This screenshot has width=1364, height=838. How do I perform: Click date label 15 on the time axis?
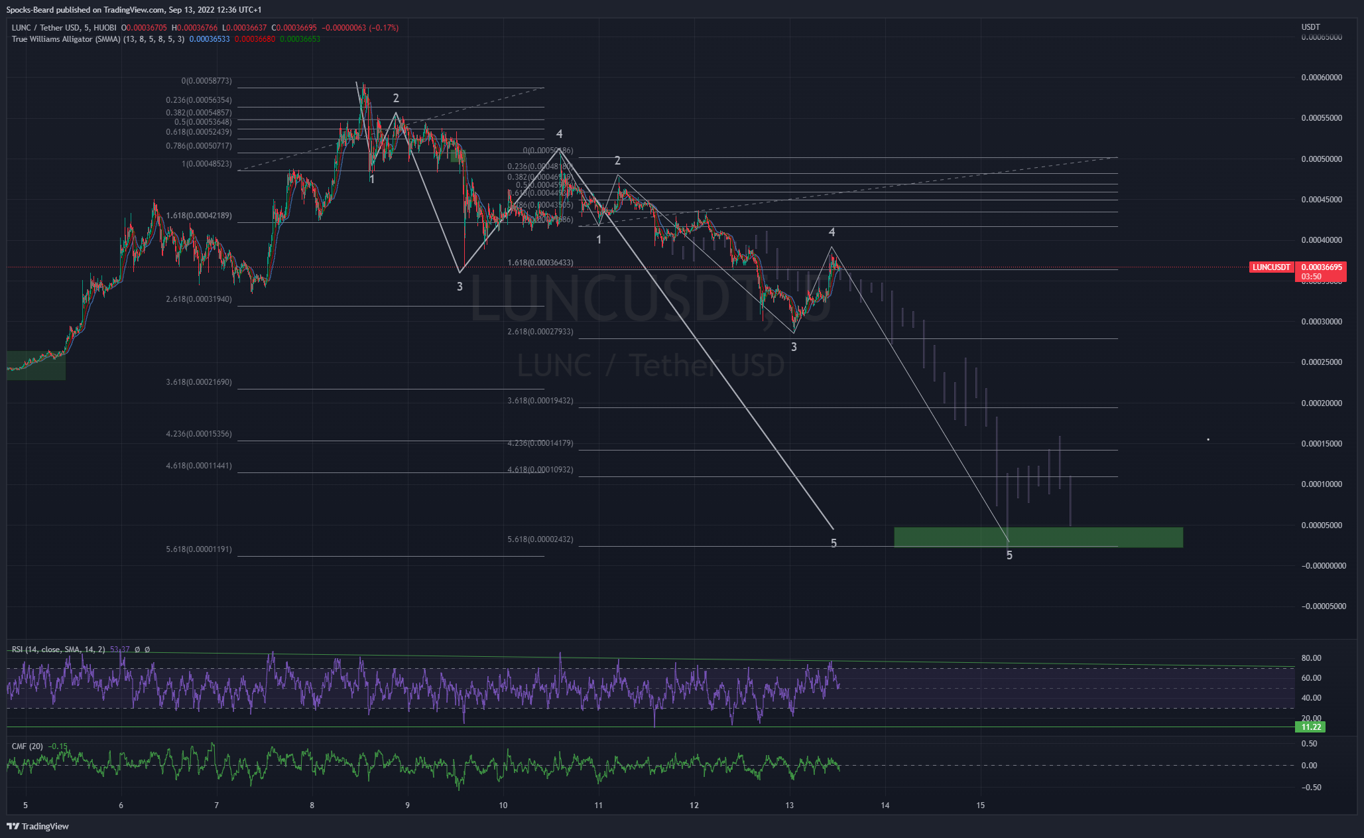pos(980,805)
